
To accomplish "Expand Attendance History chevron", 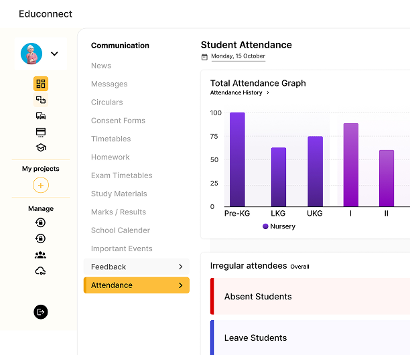I will pyautogui.click(x=268, y=93).
